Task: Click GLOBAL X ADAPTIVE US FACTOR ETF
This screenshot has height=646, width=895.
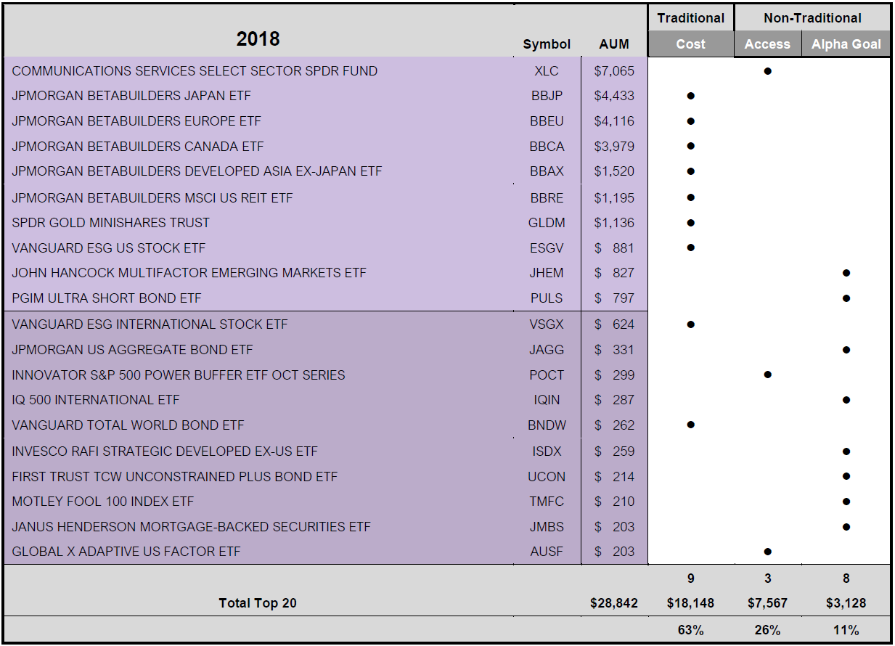Action: coord(126,552)
